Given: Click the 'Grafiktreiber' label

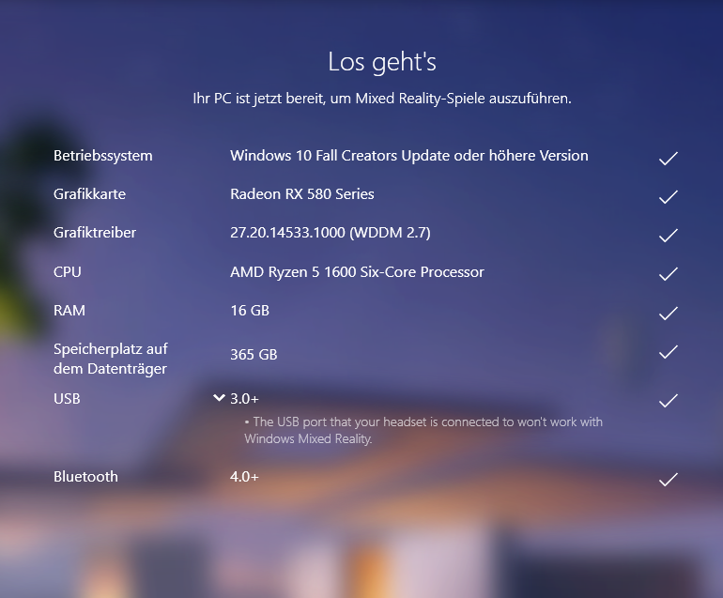Looking at the screenshot, I should 95,233.
